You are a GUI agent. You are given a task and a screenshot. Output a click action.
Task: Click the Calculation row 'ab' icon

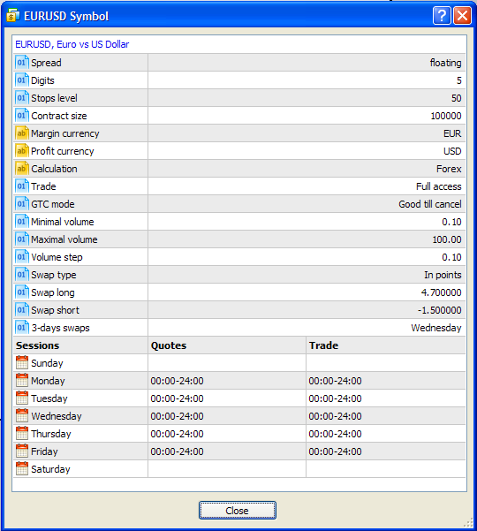(x=22, y=168)
